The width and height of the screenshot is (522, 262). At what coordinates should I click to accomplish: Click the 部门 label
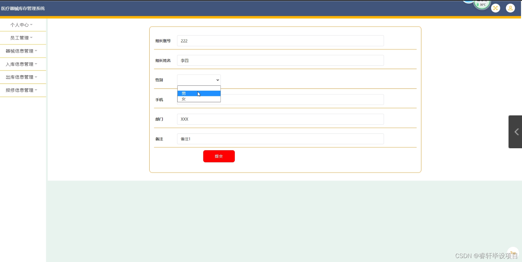click(159, 119)
